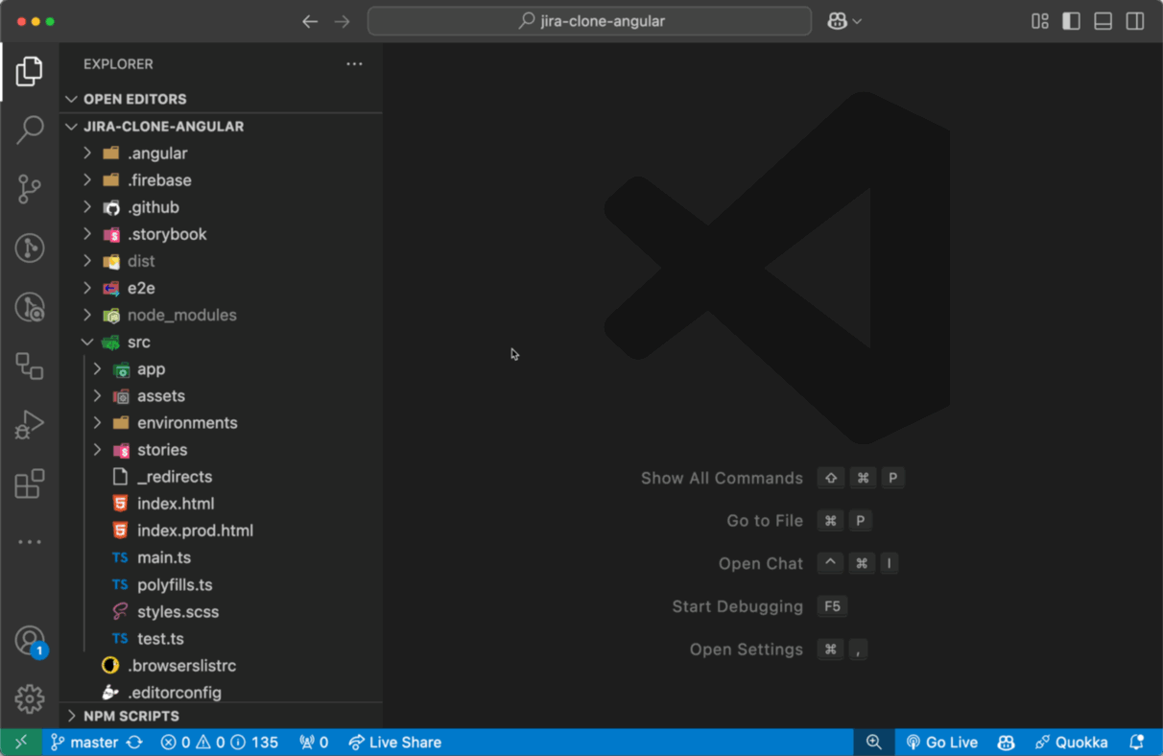Open the Accounts menu icon
The image size is (1163, 756).
coord(30,640)
